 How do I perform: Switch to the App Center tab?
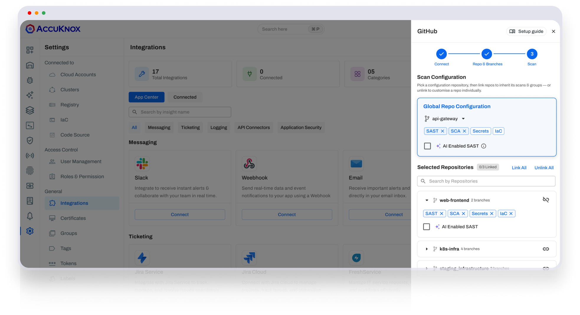pyautogui.click(x=147, y=97)
